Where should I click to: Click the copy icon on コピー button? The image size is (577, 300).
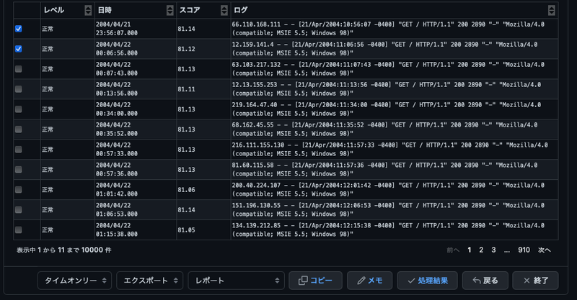pos(303,281)
